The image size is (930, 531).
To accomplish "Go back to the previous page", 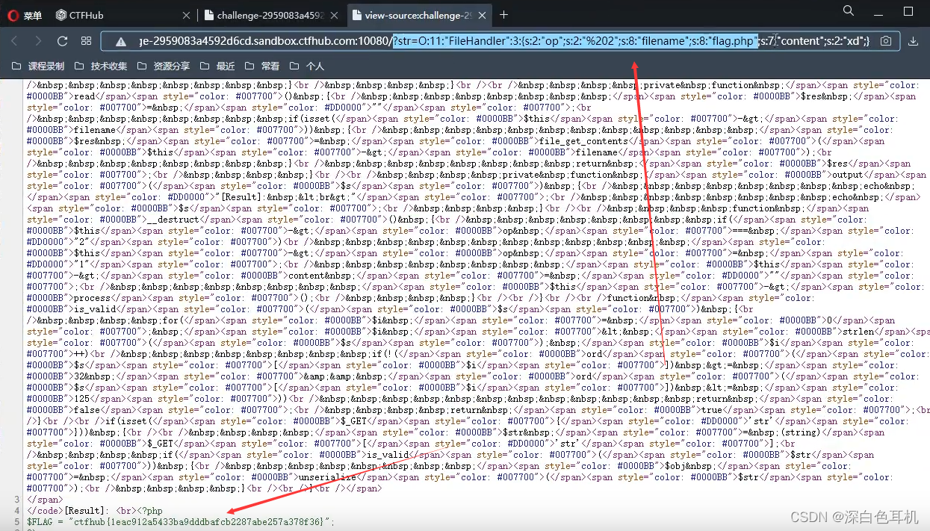I will (15, 41).
